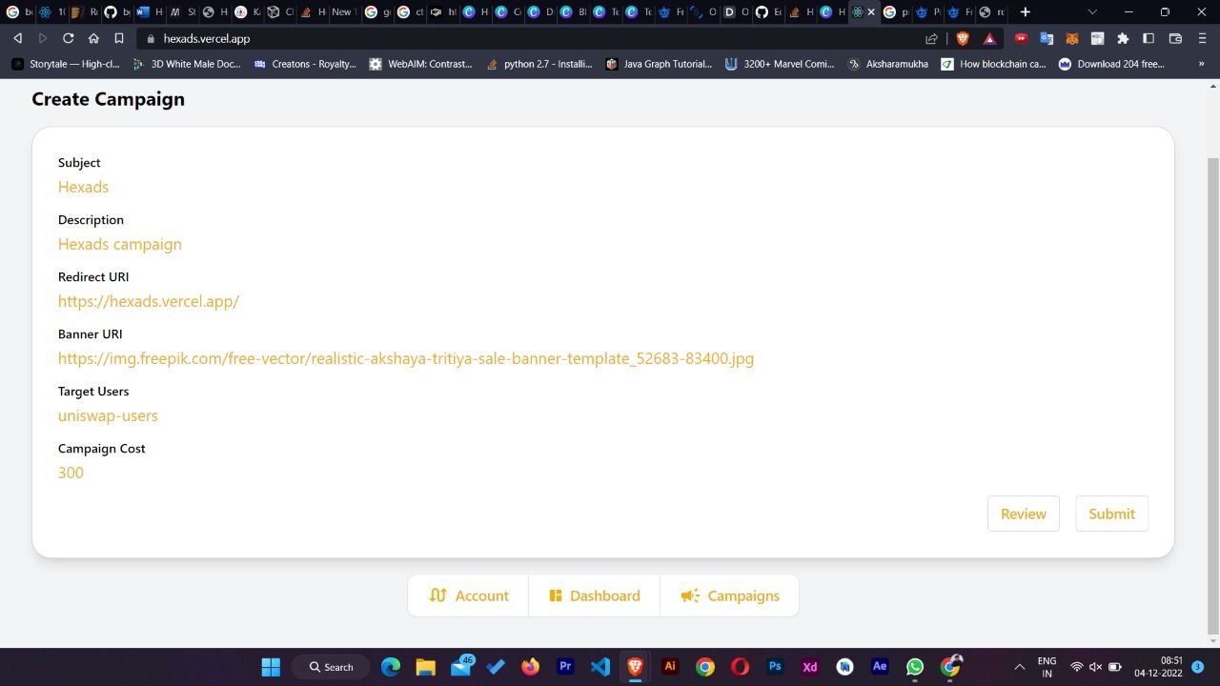The height and width of the screenshot is (686, 1220).
Task: Open the Mail app with 46 badge
Action: [x=461, y=667]
